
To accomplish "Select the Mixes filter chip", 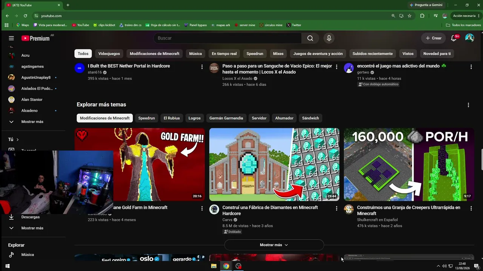I will point(278,53).
